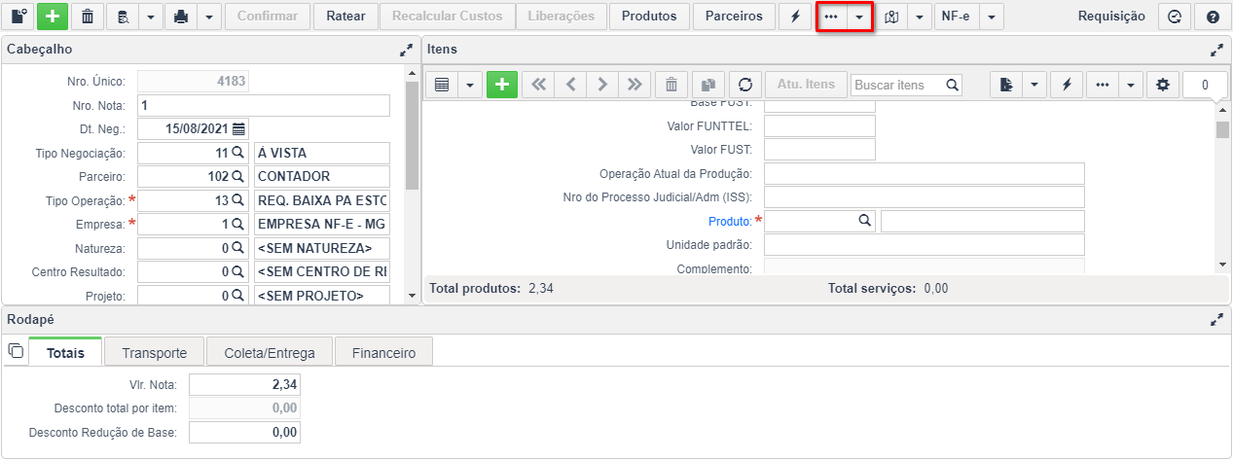1233x461 pixels.
Task: Click the Vlr. Nota field
Action: [245, 384]
